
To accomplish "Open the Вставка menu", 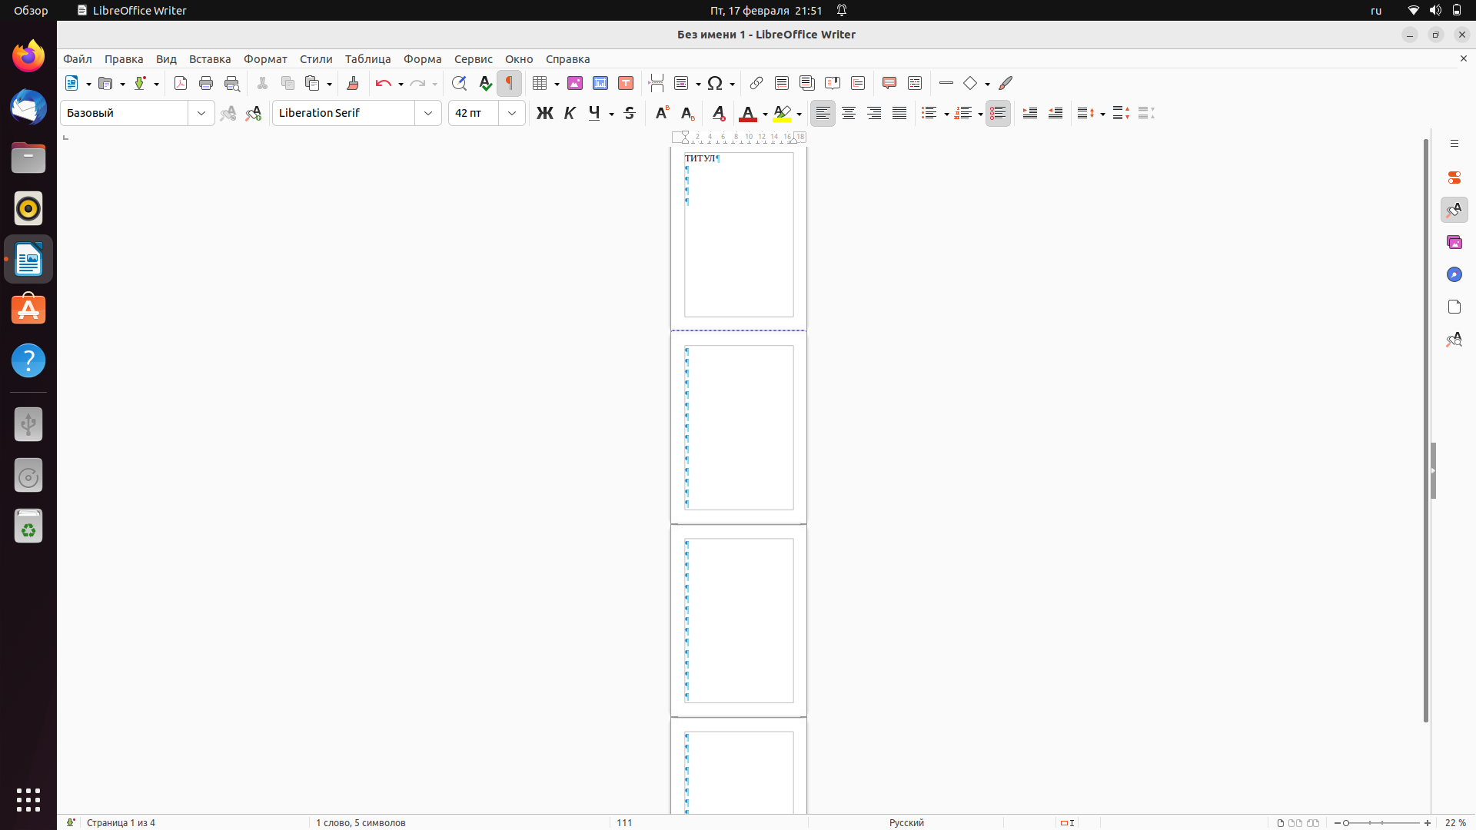I will [210, 59].
